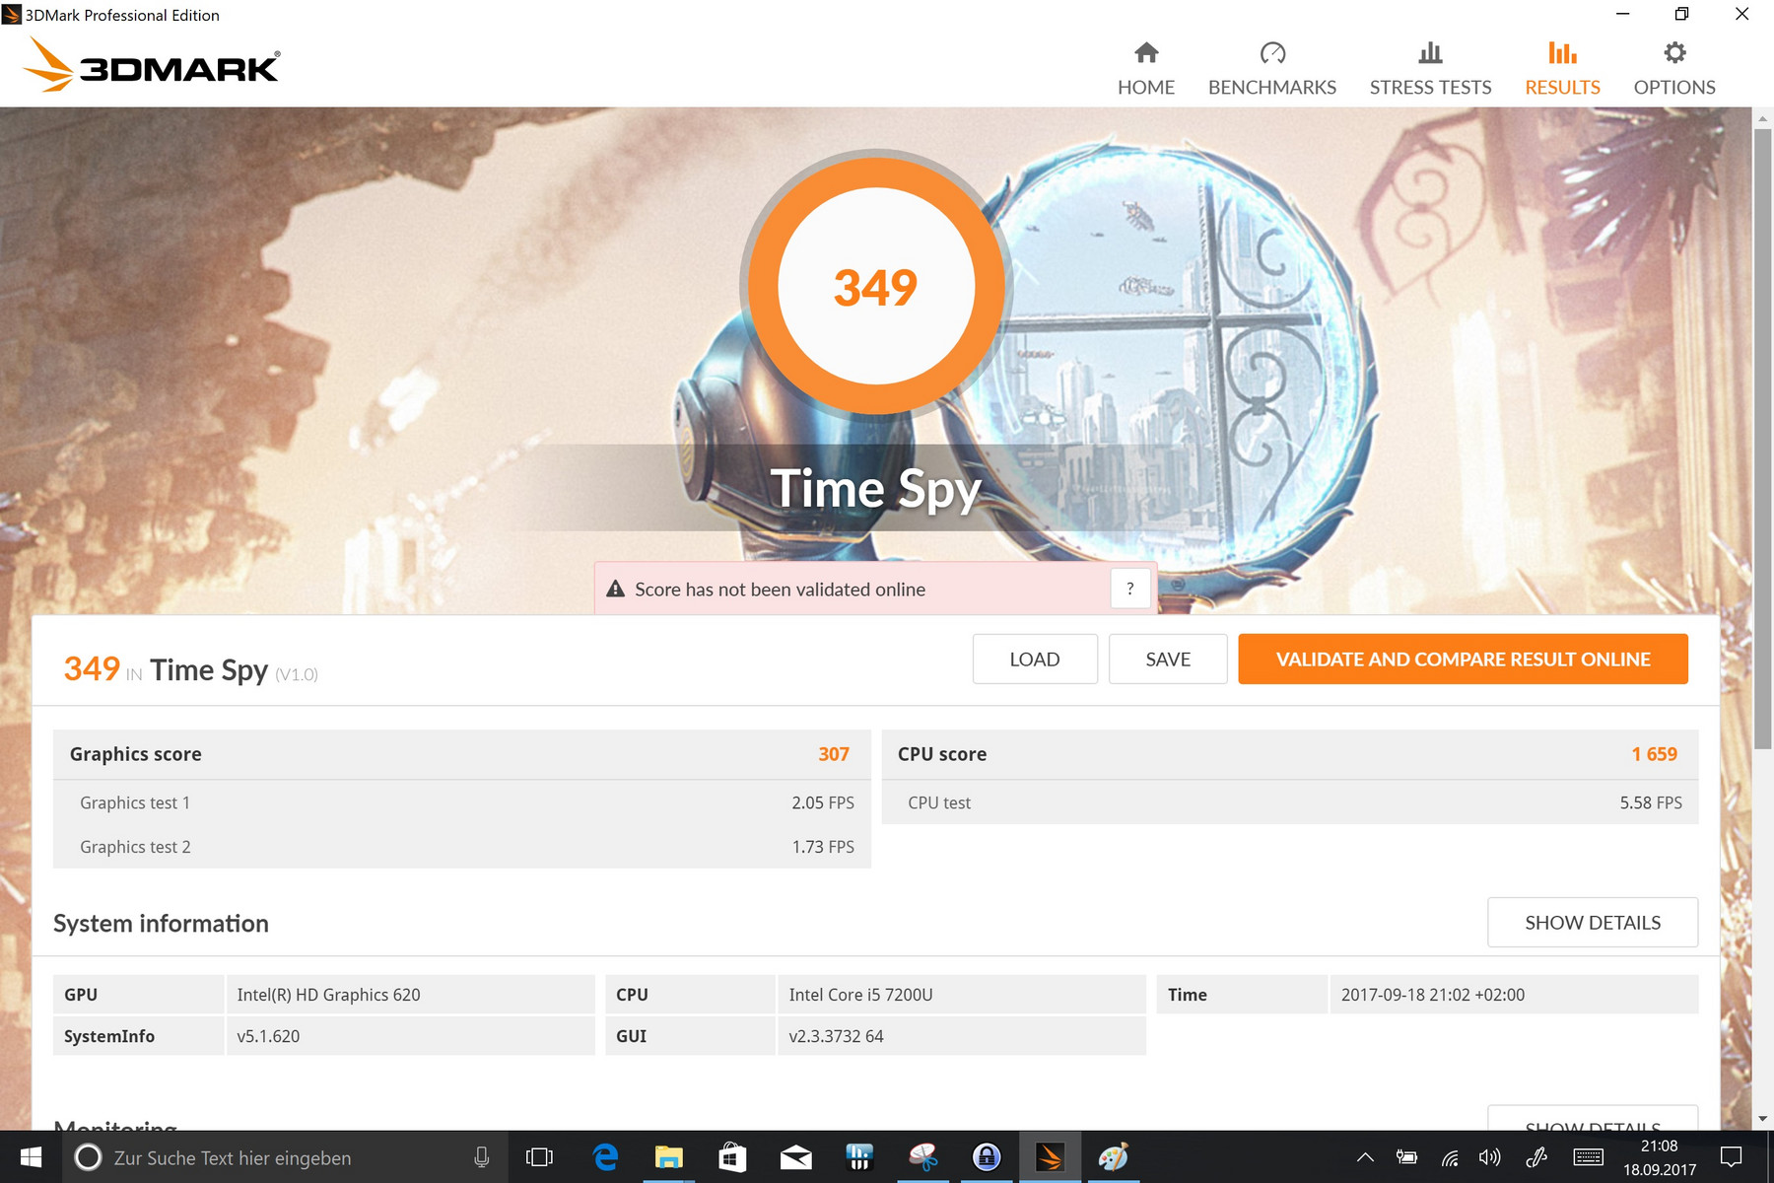Open the Action Center notifications
The height and width of the screenshot is (1183, 1774).
1731,1157
